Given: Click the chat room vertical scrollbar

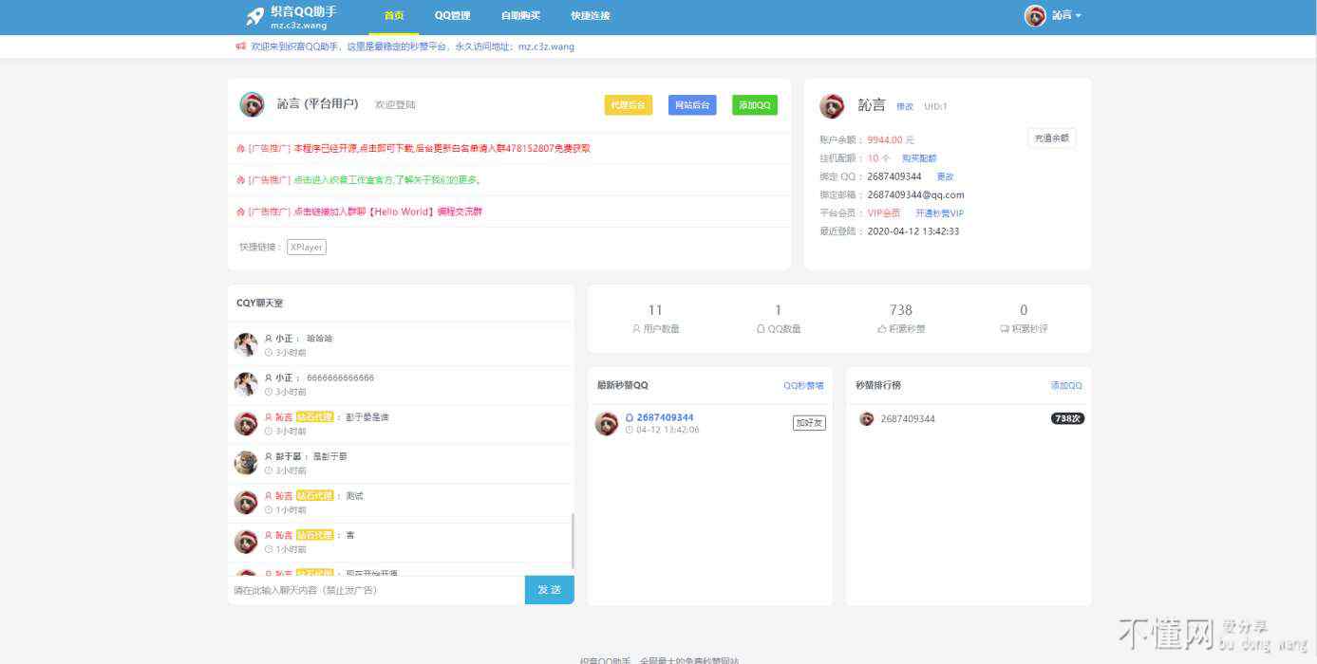Looking at the screenshot, I should [x=572, y=542].
